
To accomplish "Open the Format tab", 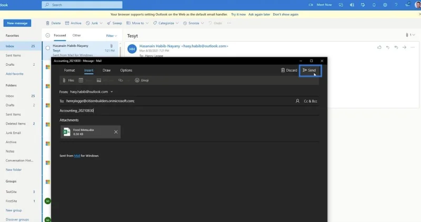I will point(69,70).
